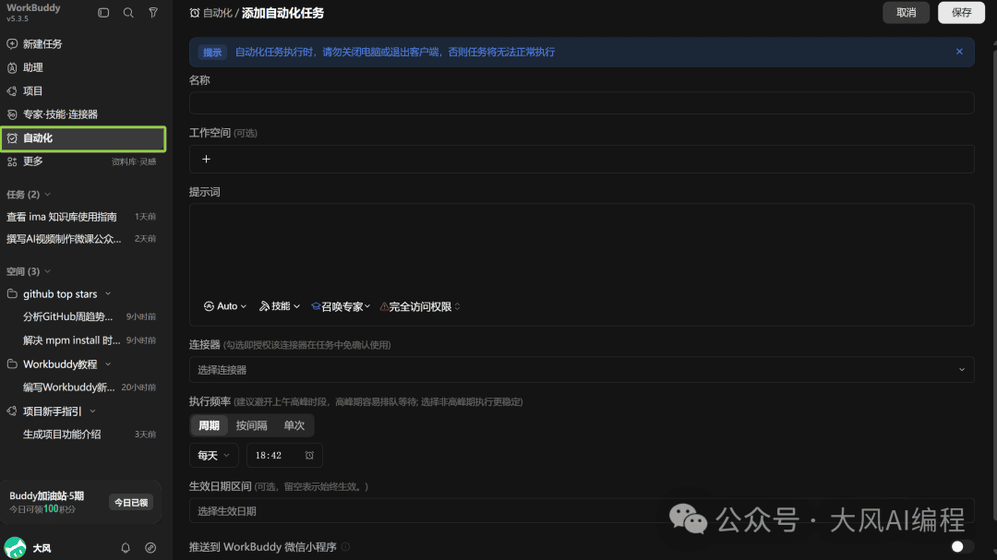Open notifications bell icon
This screenshot has height=560, width=997.
click(126, 547)
